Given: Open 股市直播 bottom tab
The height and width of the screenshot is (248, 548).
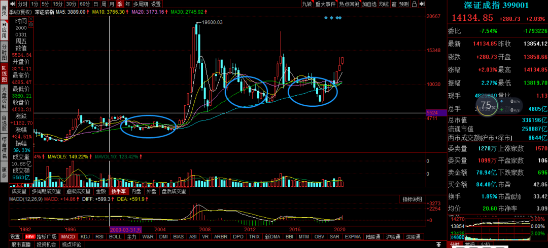Looking at the screenshot, I should pyautogui.click(x=21, y=244).
